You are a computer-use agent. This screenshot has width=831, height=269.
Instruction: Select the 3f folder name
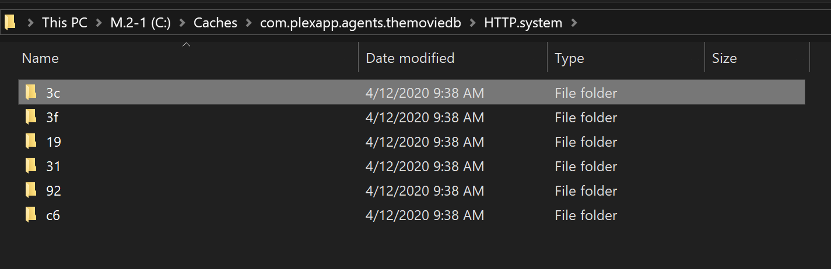coord(52,117)
